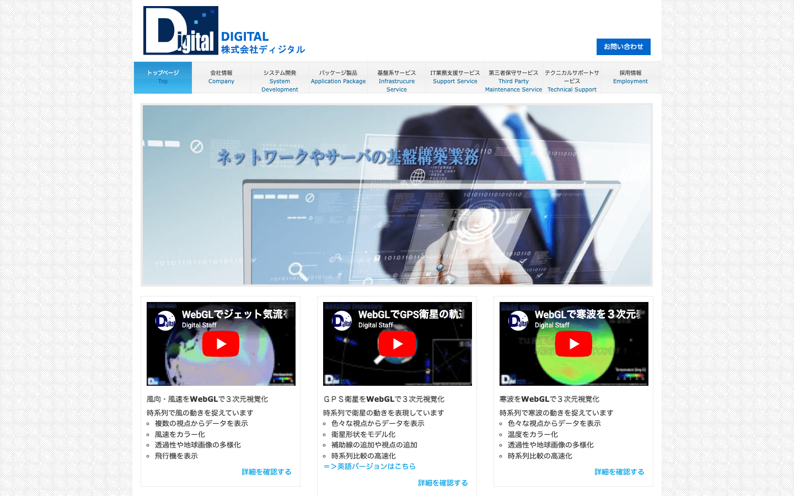Open the お問い合わせ contact button

(623, 47)
